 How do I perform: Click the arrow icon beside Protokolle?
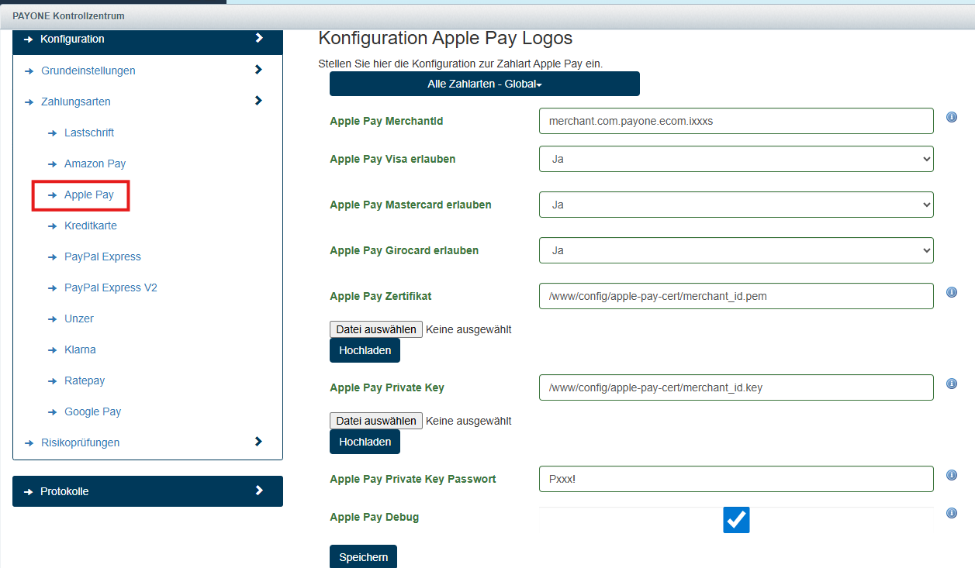click(29, 492)
